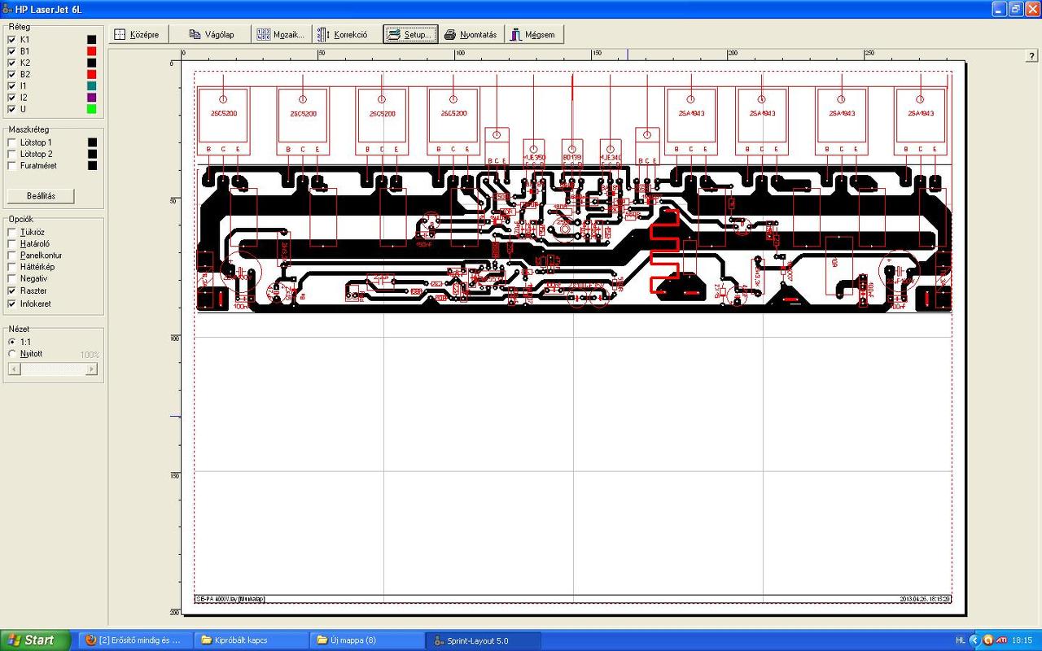Check the Furatméret checkbox
Image resolution: width=1042 pixels, height=651 pixels.
pos(11,165)
